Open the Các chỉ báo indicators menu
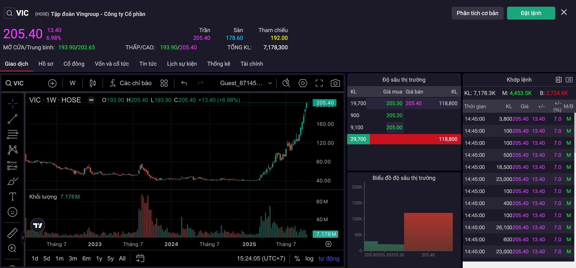This screenshot has height=268, width=576. (130, 83)
